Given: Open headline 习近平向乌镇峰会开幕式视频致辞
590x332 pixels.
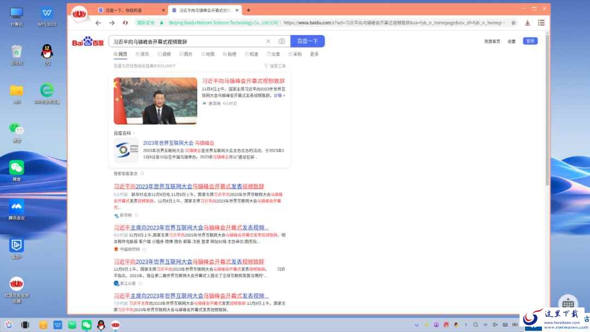Looking at the screenshot, I should pyautogui.click(x=243, y=81).
